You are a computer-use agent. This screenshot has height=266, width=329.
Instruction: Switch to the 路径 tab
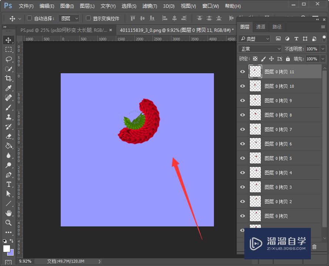(277, 27)
